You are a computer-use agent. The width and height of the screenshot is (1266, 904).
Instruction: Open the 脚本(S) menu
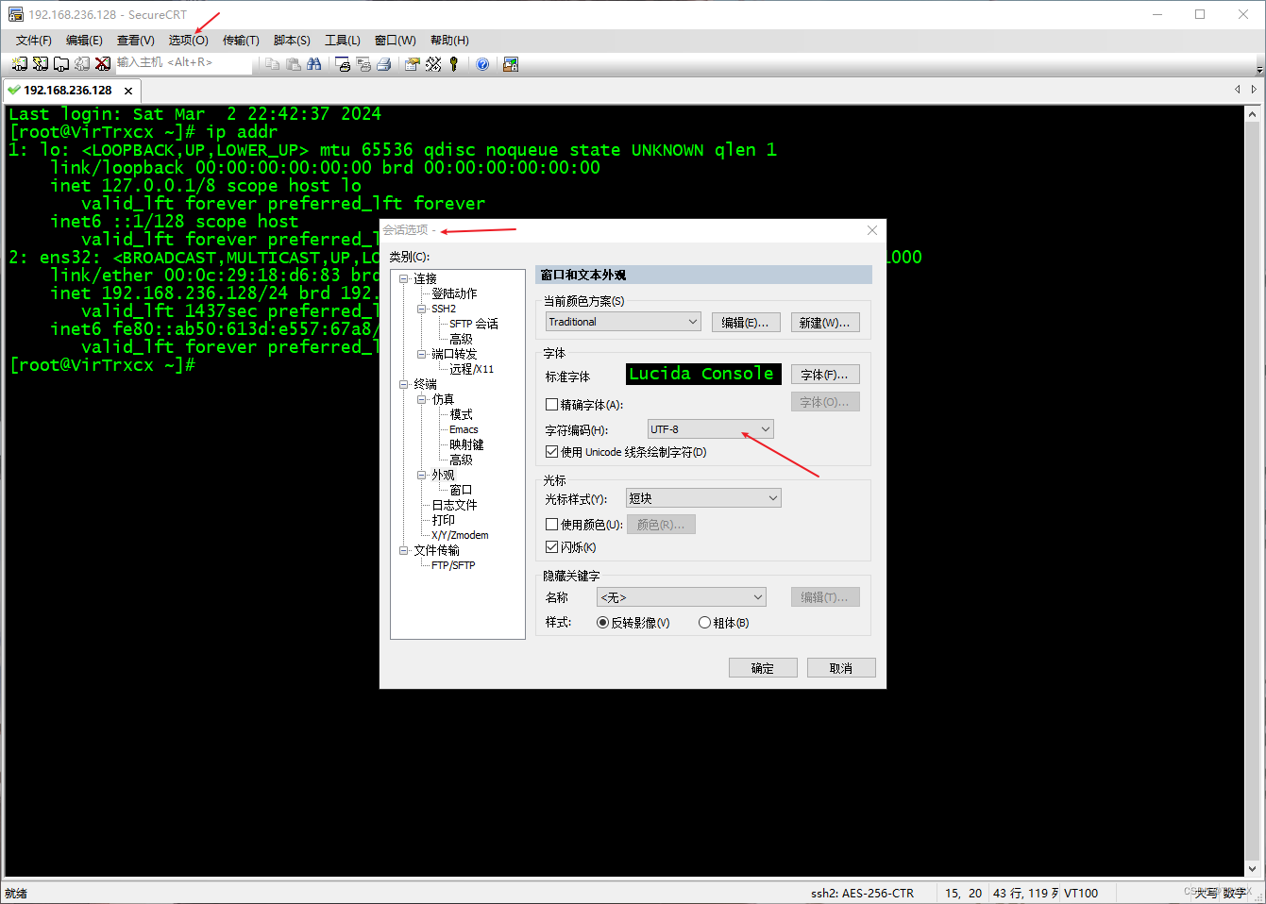tap(292, 41)
